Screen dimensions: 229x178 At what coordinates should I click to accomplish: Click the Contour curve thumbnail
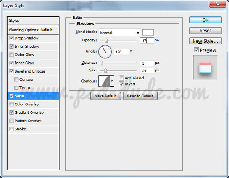tap(104, 81)
